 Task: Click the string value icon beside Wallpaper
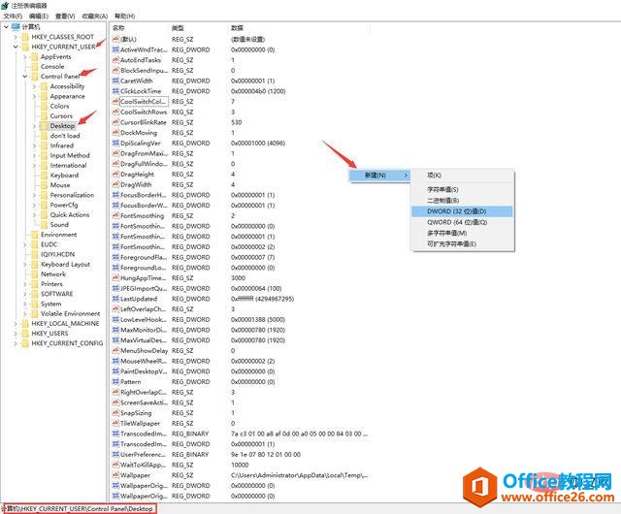click(114, 475)
